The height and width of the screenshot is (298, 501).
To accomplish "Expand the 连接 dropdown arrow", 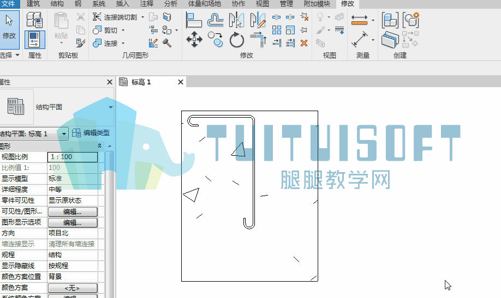I will coord(123,43).
